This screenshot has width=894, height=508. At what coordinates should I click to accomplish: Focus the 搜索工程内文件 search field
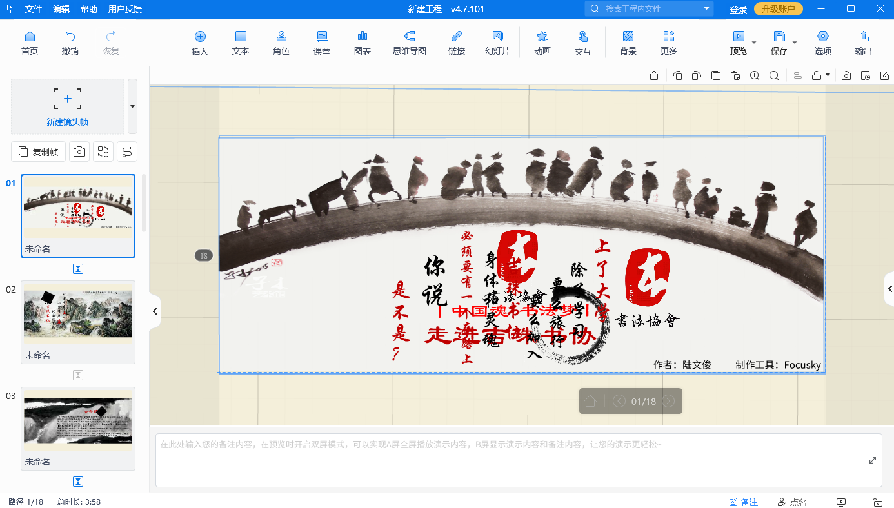point(648,9)
